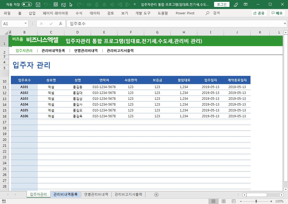288x204 pixels.
Task: Click the Insert Function fx icon
Action: tap(61, 24)
